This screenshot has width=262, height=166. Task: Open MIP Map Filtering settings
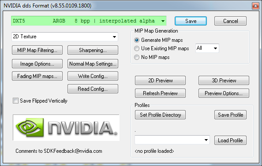tap(37, 50)
